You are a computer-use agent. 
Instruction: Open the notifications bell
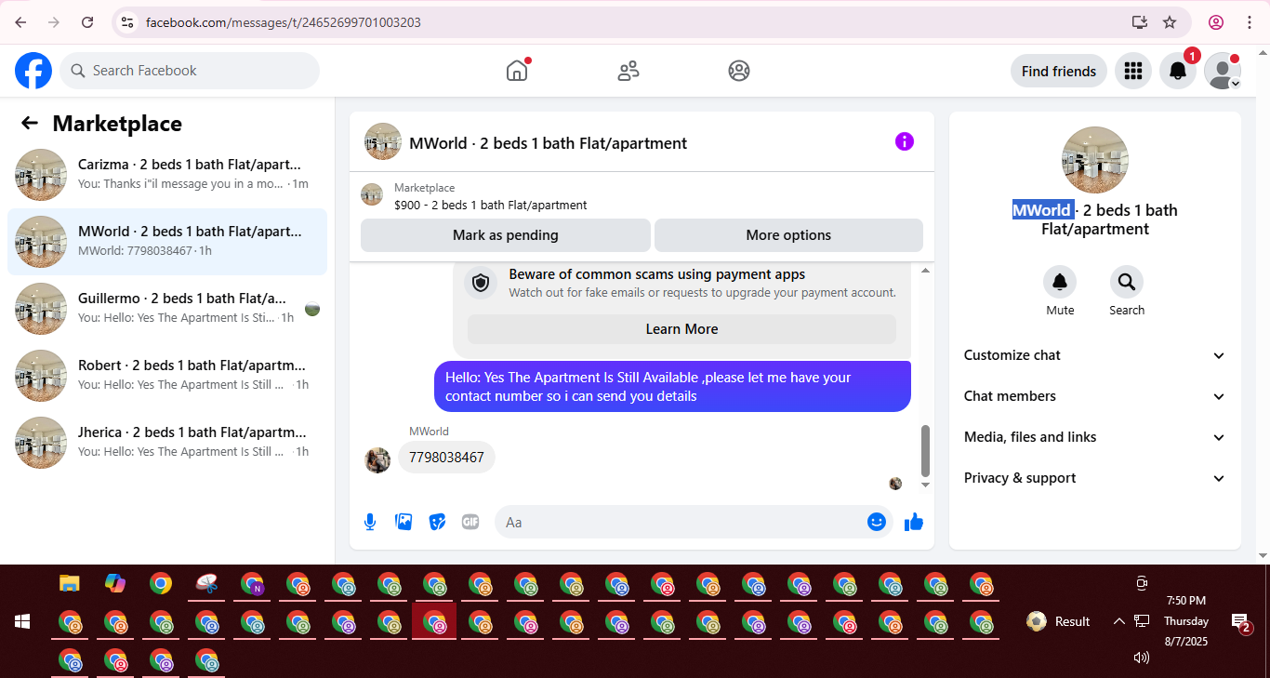[x=1178, y=71]
